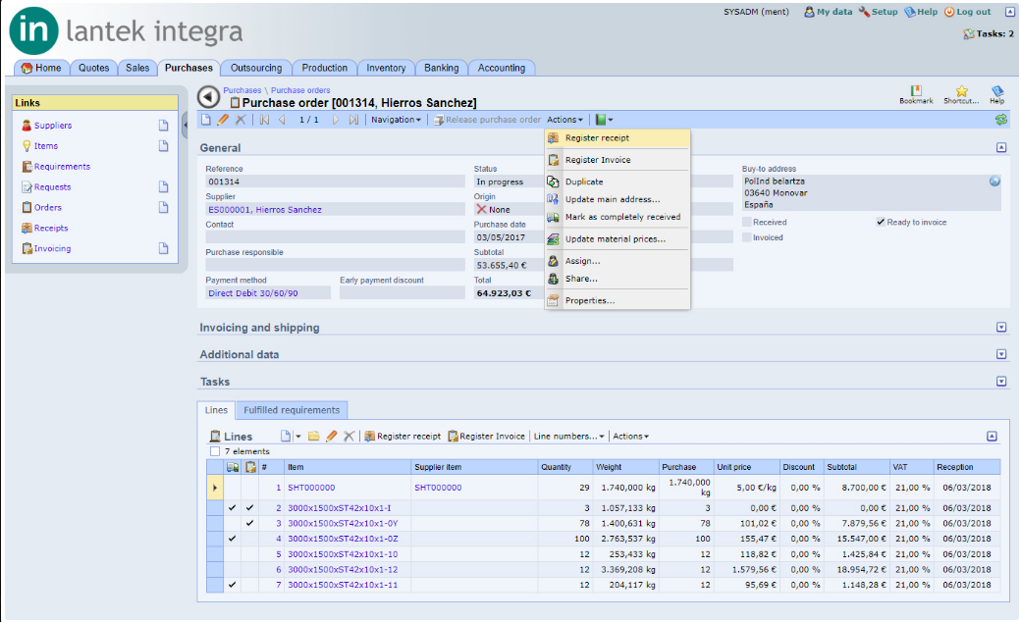Switch to the Fulfilled requirements tab
This screenshot has width=1021, height=622.
[x=292, y=410]
